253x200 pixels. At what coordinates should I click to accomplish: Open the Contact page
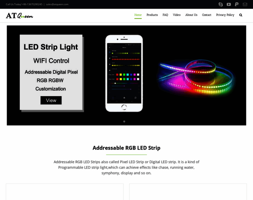206,15
